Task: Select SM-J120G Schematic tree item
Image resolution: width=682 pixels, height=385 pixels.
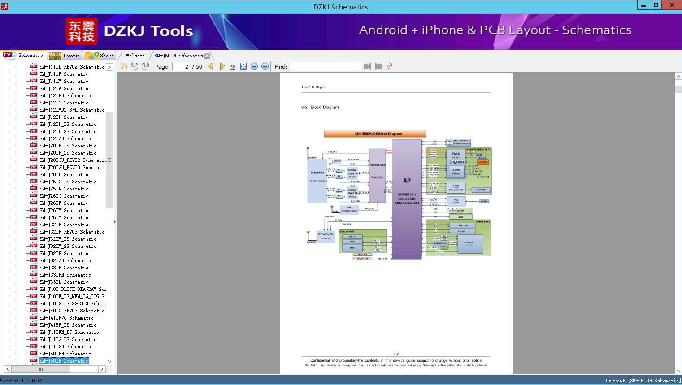Action: (x=64, y=103)
